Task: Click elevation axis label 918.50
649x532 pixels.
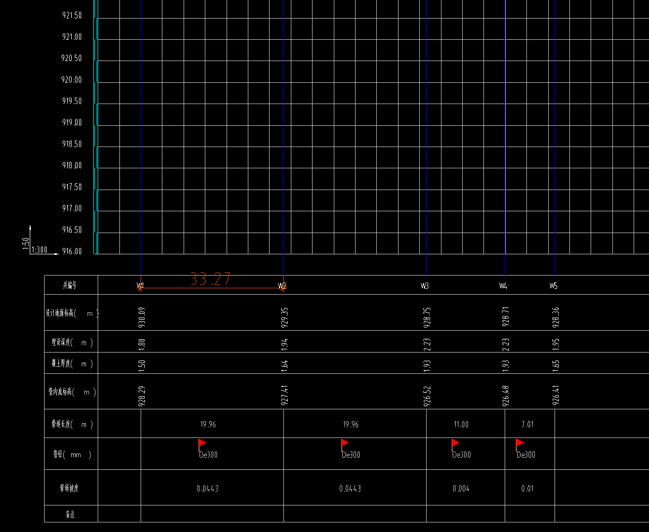Action: point(72,144)
